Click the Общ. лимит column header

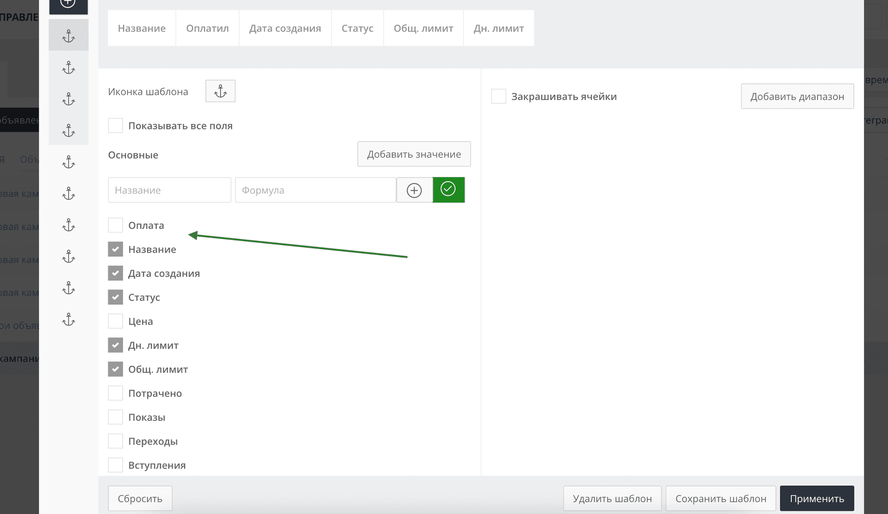point(423,28)
